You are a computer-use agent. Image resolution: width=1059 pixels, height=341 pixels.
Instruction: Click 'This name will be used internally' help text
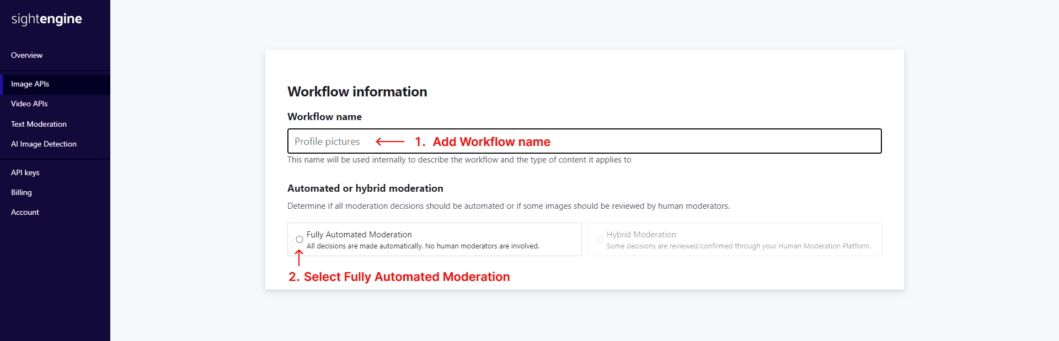point(459,160)
